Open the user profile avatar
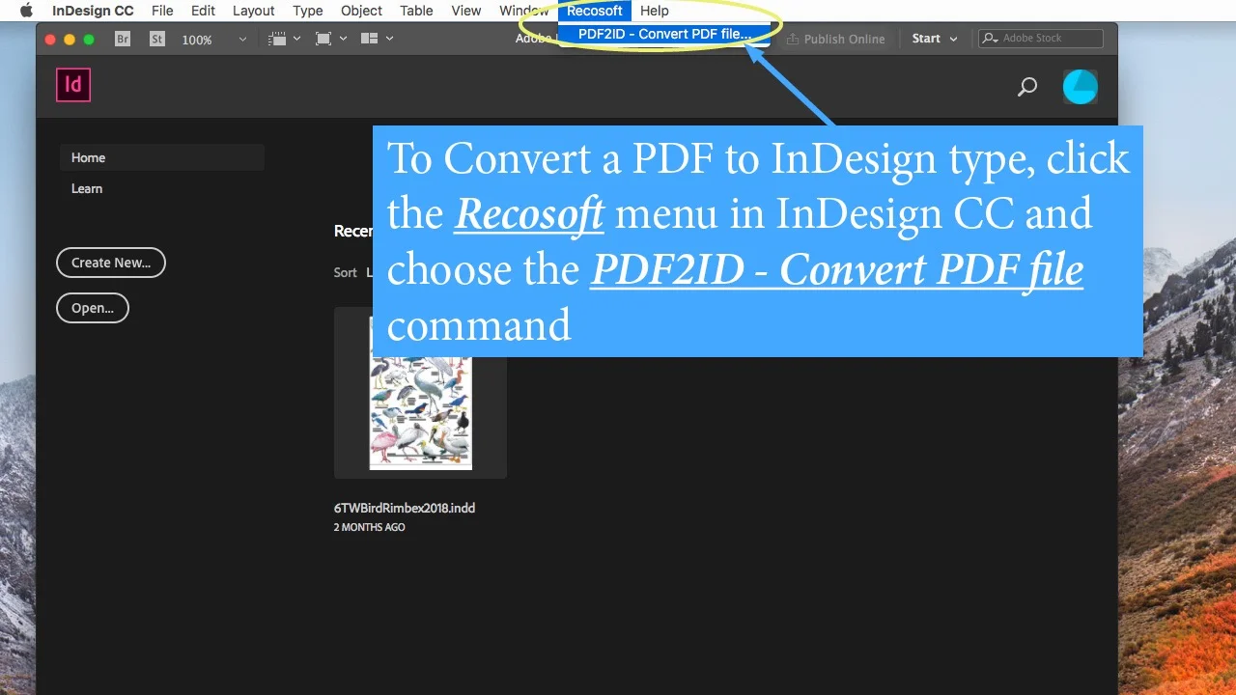Image resolution: width=1236 pixels, height=695 pixels. (1081, 87)
